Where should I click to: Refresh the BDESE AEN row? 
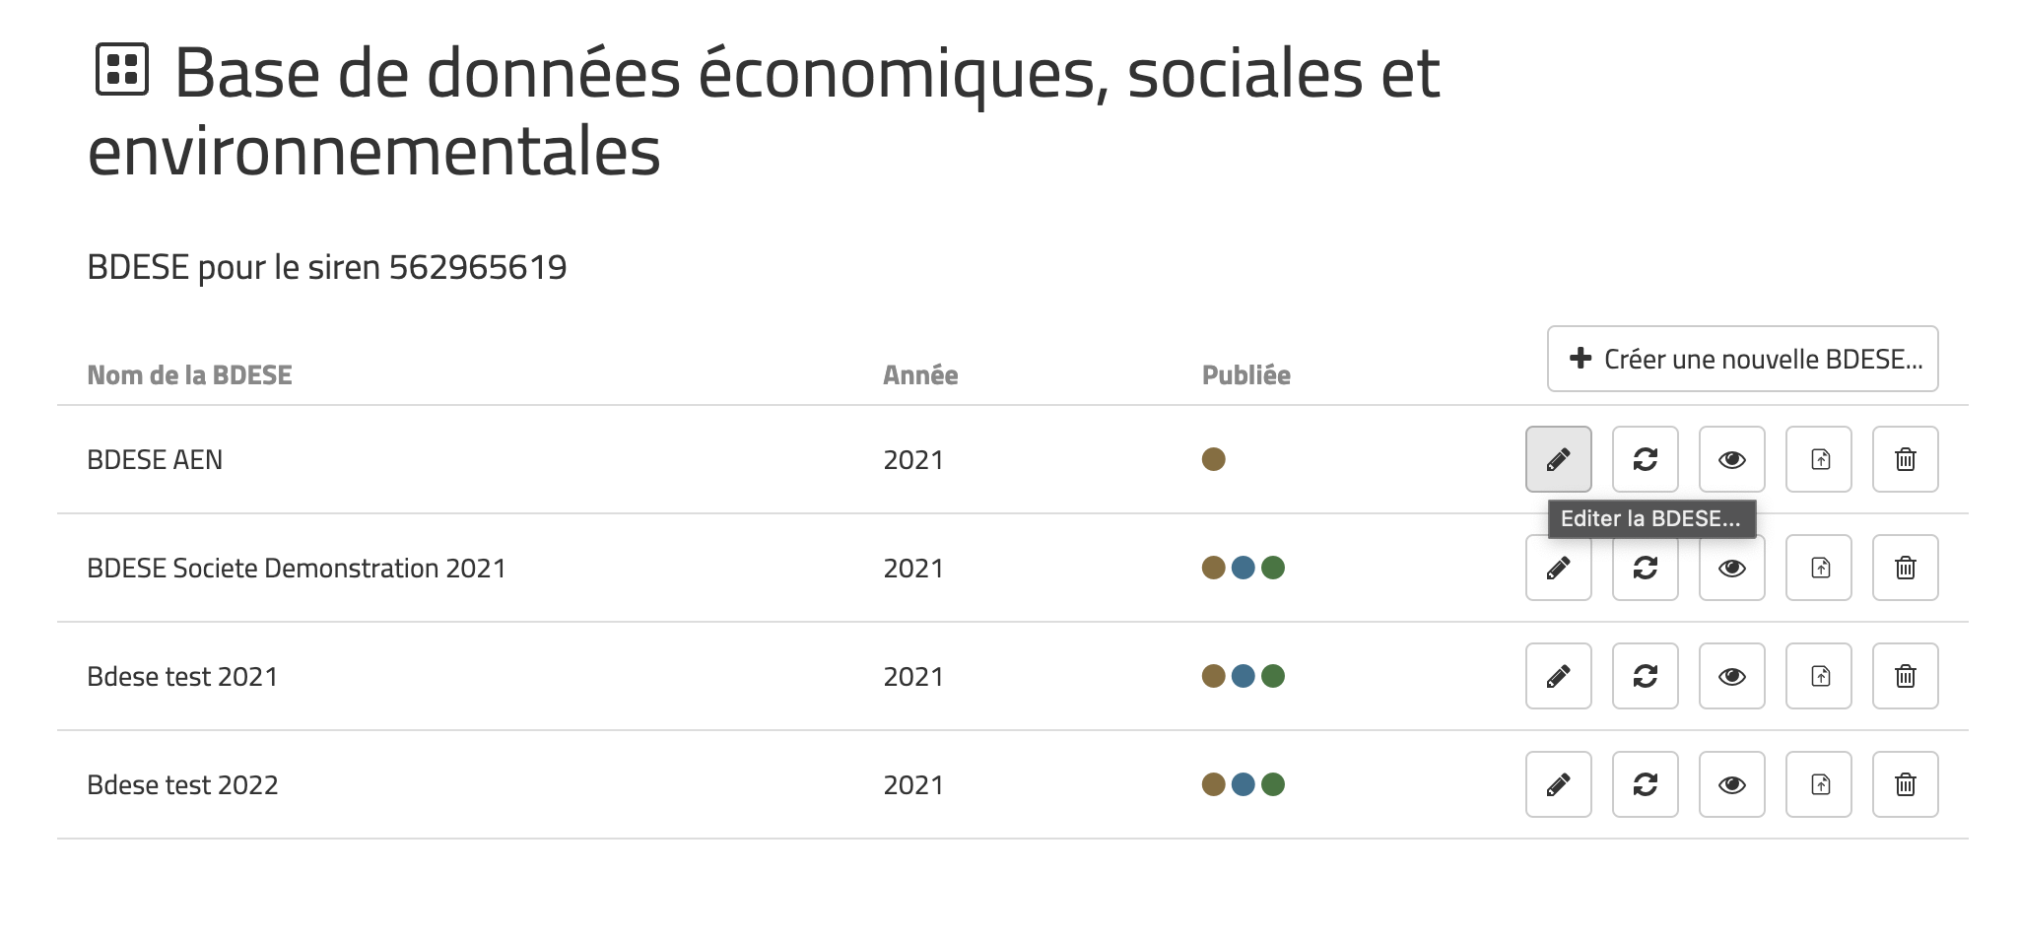pyautogui.click(x=1645, y=459)
